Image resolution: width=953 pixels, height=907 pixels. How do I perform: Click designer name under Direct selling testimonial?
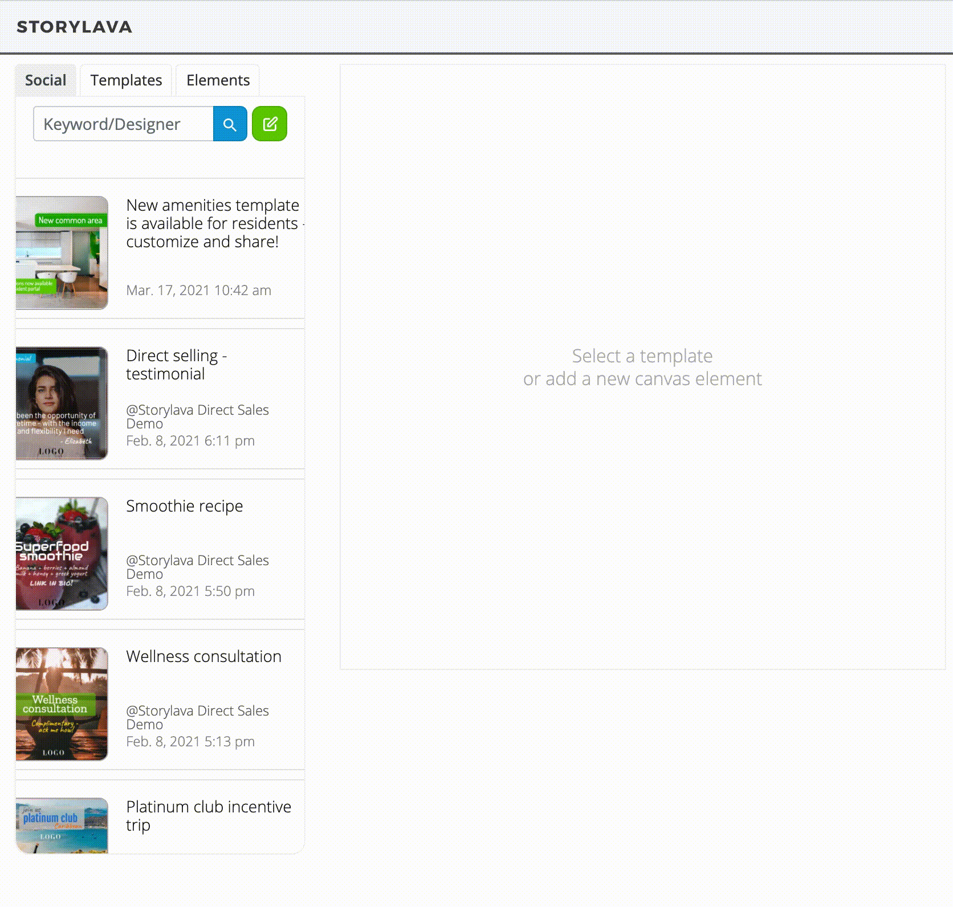coord(197,416)
